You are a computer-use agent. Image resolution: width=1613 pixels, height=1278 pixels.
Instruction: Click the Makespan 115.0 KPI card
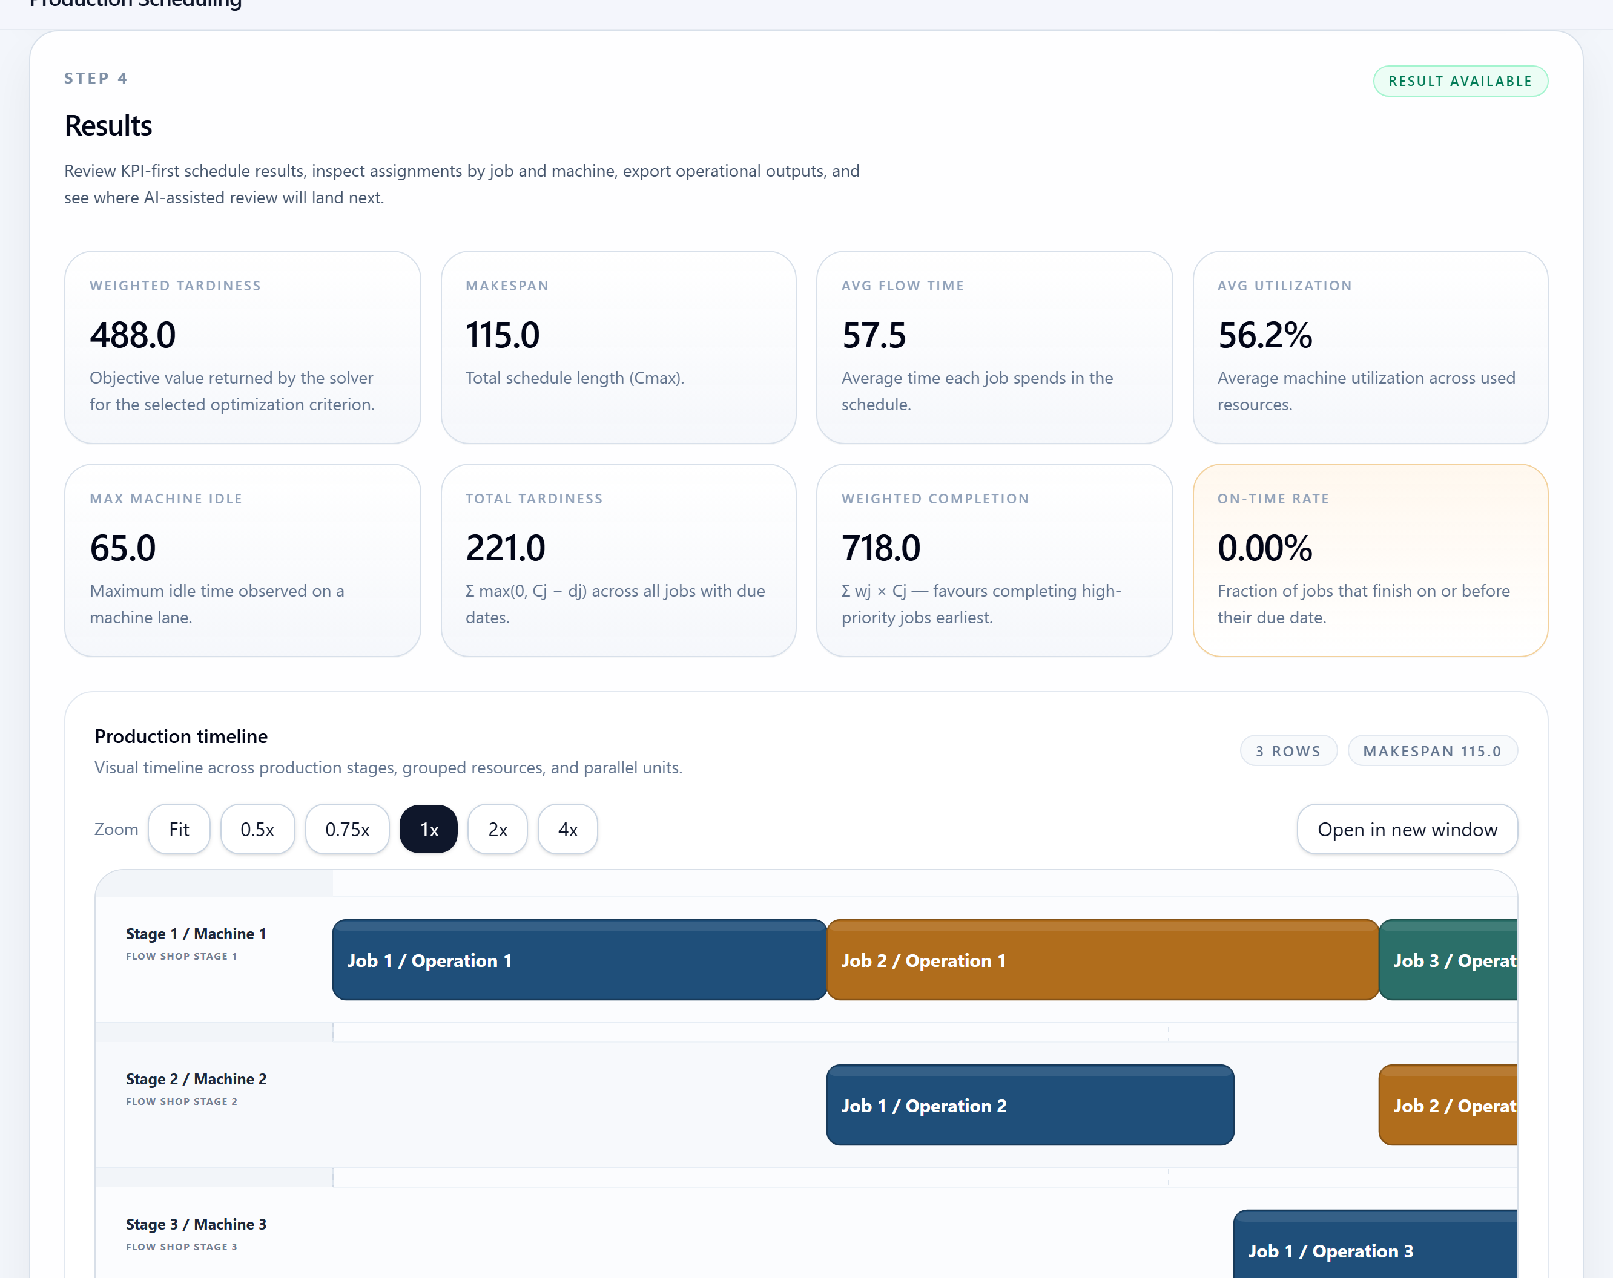tap(619, 348)
